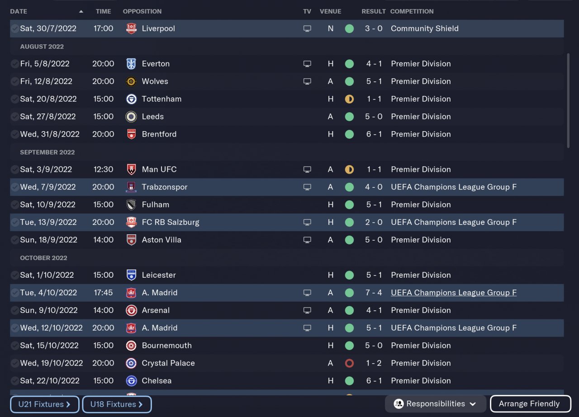Open the underlined UEFA Champions League Group F link

coord(453,293)
